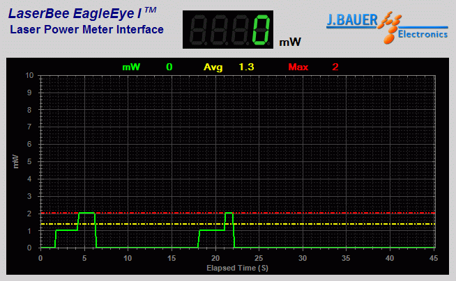The height and width of the screenshot is (281, 456).
Task: Click the Elapsed Time (S) axis label
Action: coord(237,268)
